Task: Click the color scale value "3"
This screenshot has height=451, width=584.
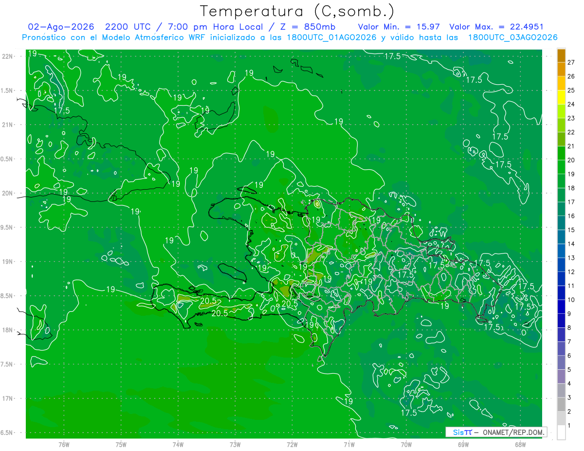Action: (569, 398)
